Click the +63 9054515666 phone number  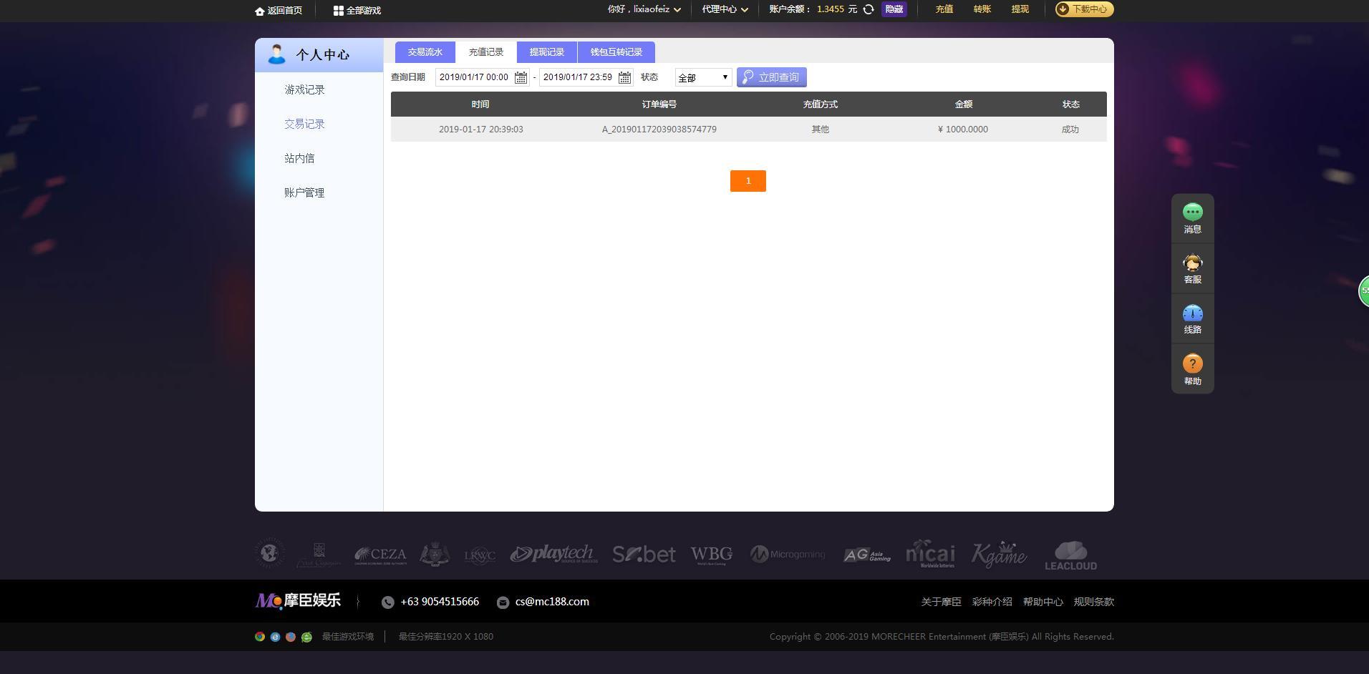pyautogui.click(x=440, y=602)
